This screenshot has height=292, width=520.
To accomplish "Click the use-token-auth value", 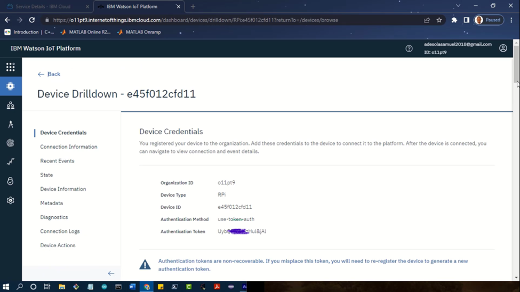I will click(236, 219).
